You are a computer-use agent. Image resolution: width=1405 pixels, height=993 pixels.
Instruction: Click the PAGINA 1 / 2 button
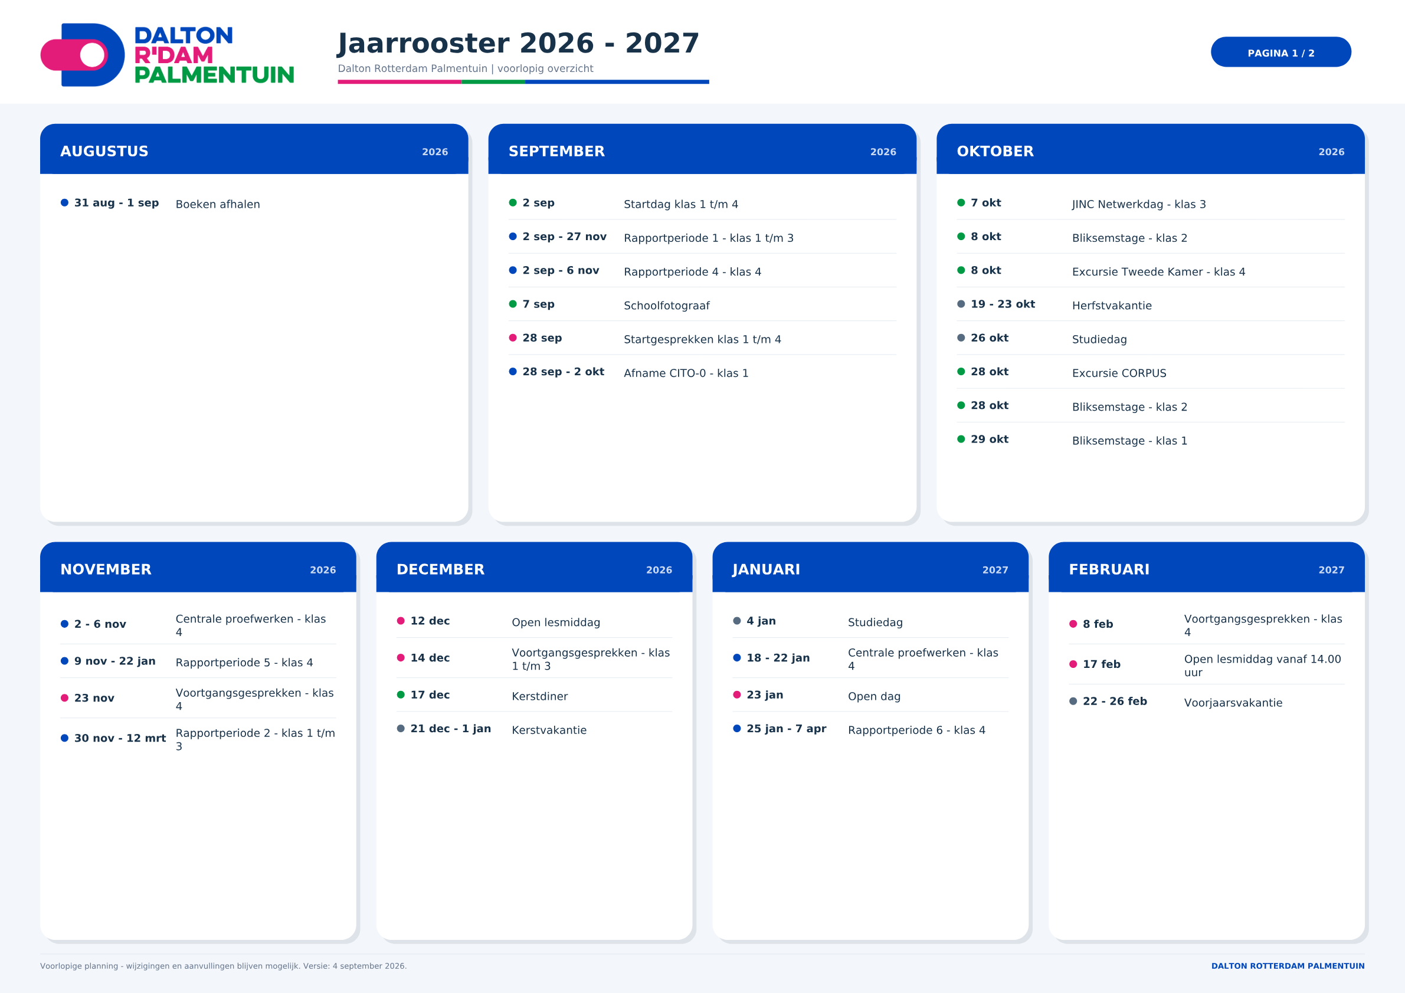tap(1280, 52)
